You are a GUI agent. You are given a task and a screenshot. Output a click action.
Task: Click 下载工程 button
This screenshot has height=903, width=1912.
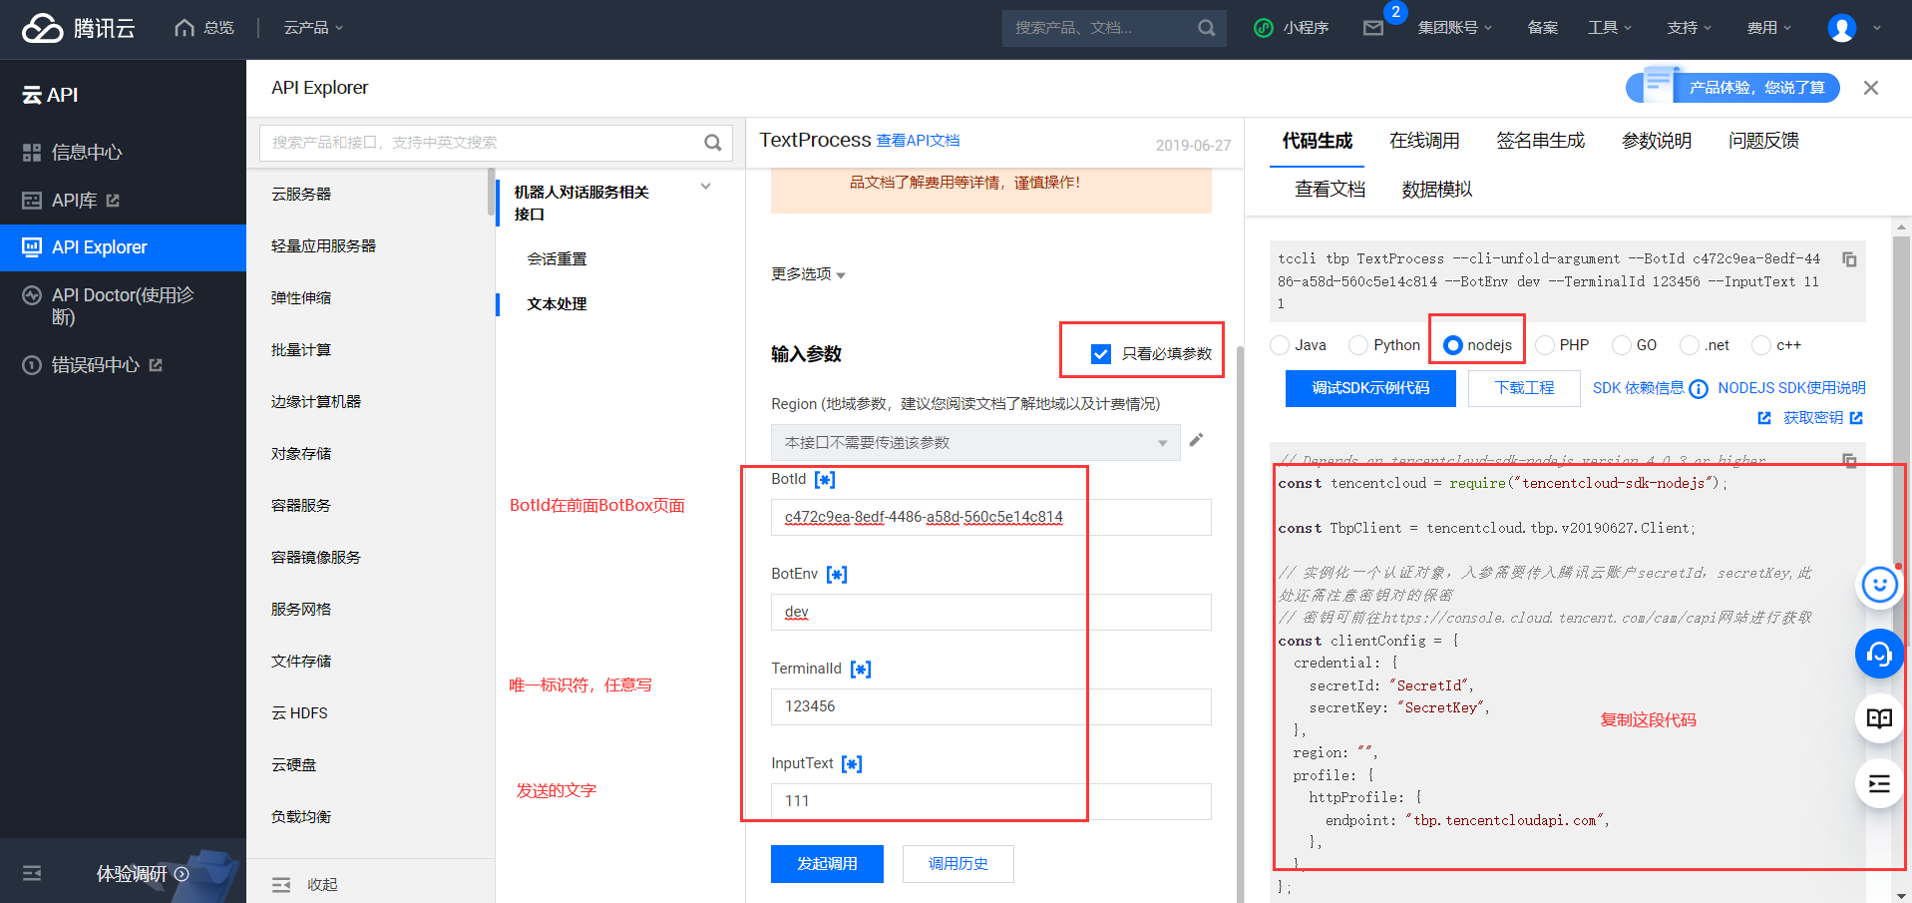pos(1524,388)
